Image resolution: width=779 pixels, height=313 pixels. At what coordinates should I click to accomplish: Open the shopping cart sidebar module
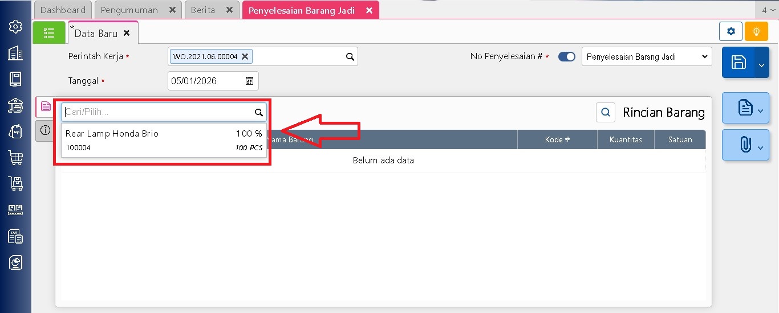[x=15, y=158]
